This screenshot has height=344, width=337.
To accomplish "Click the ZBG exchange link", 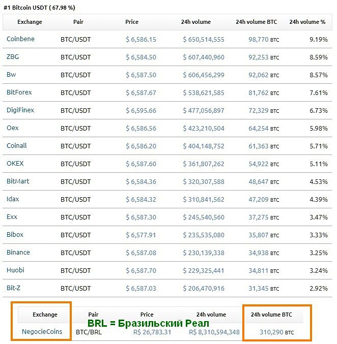I will click(13, 57).
